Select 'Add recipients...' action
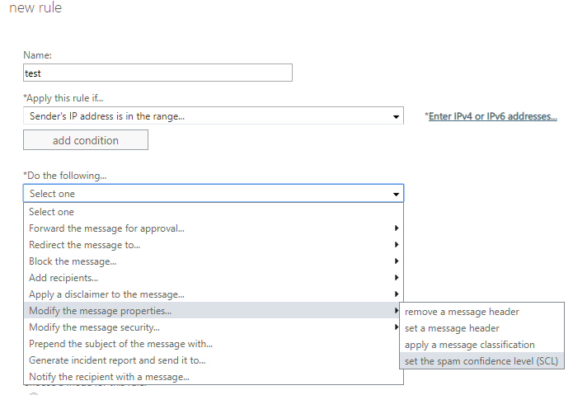The image size is (587, 395). coord(63,278)
